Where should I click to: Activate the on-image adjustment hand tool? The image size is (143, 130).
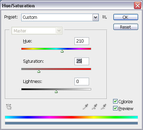pos(9,107)
